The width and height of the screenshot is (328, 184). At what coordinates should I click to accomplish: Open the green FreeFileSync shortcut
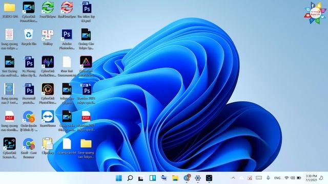tap(48, 8)
